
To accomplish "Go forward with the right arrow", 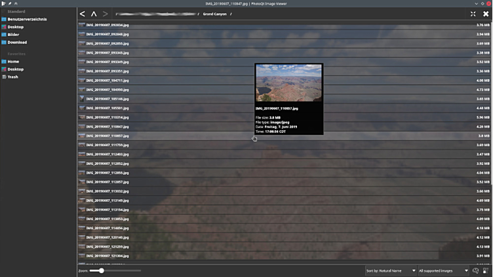I will 105,14.
